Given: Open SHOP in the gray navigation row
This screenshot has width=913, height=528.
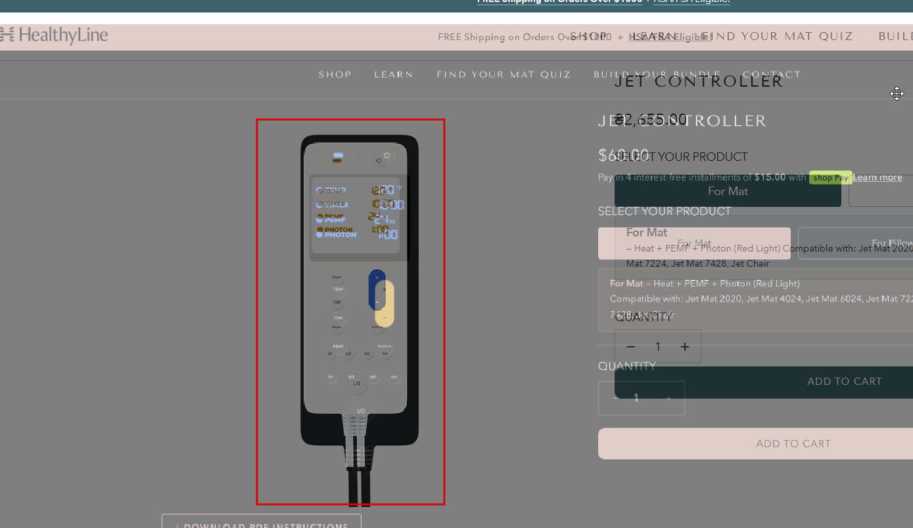Looking at the screenshot, I should coord(335,75).
